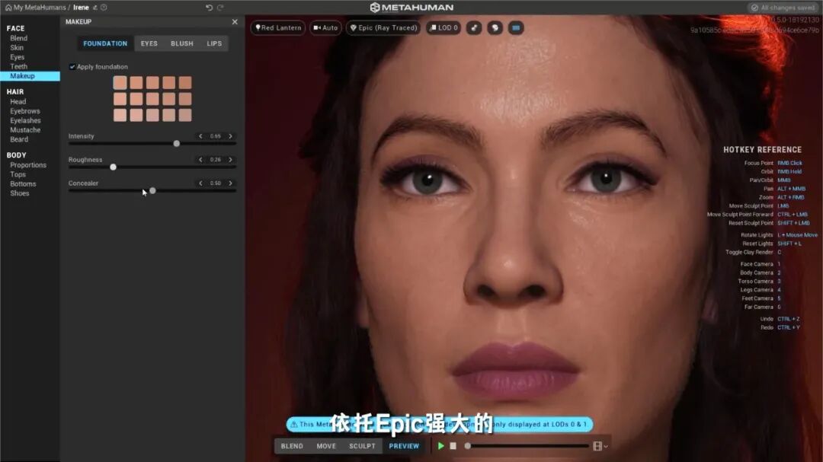Viewport: 823px width, 462px height.
Task: Open Eyes under Face section
Action: pyautogui.click(x=18, y=57)
